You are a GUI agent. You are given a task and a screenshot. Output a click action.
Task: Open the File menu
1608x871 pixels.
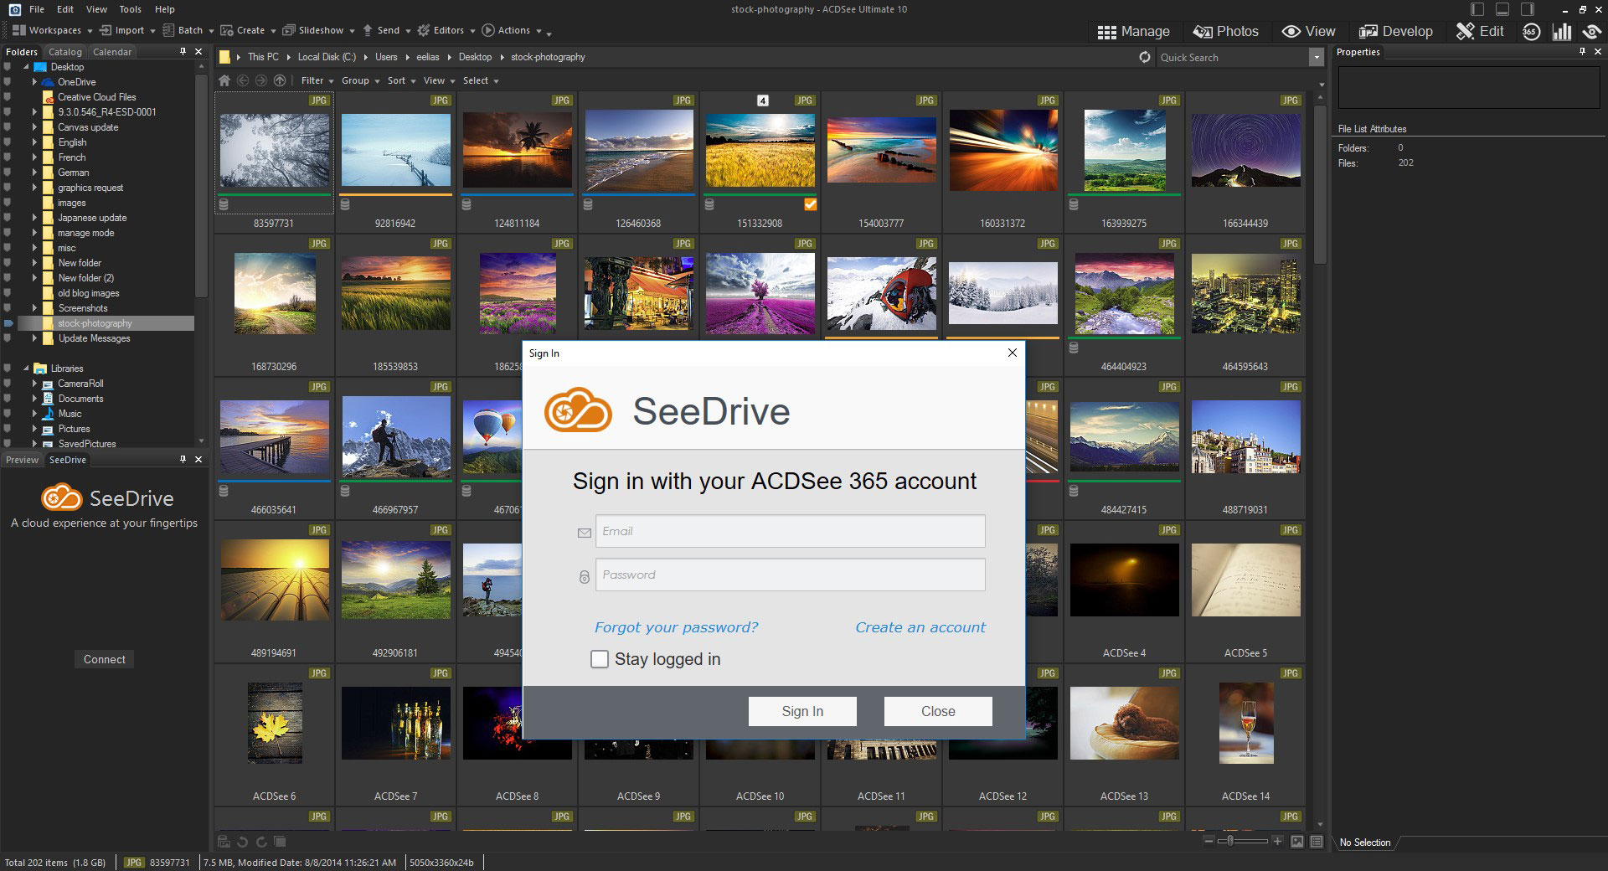37,9
